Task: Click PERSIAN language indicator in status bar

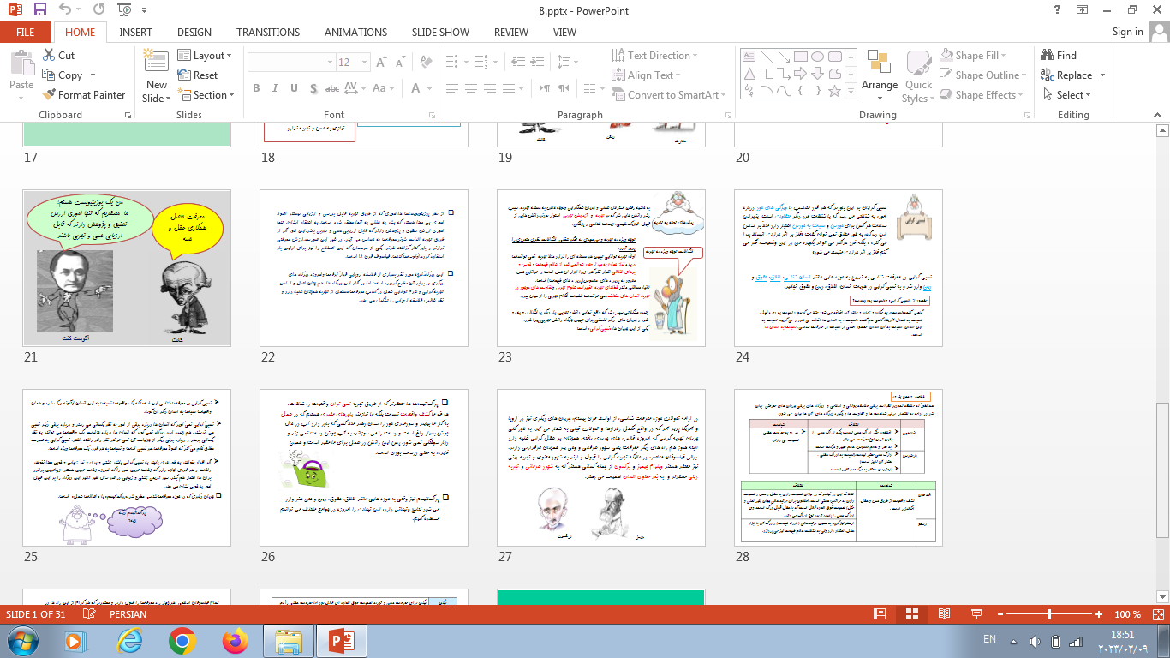Action: [x=128, y=614]
